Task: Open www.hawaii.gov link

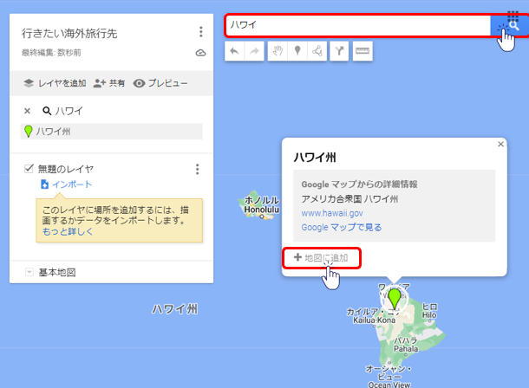Action: click(x=332, y=213)
